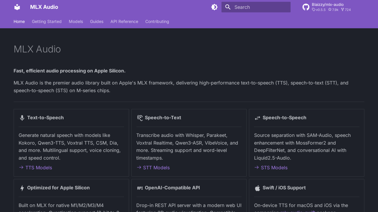Click the GitHub logo icon
The image size is (378, 212).
click(x=306, y=7)
